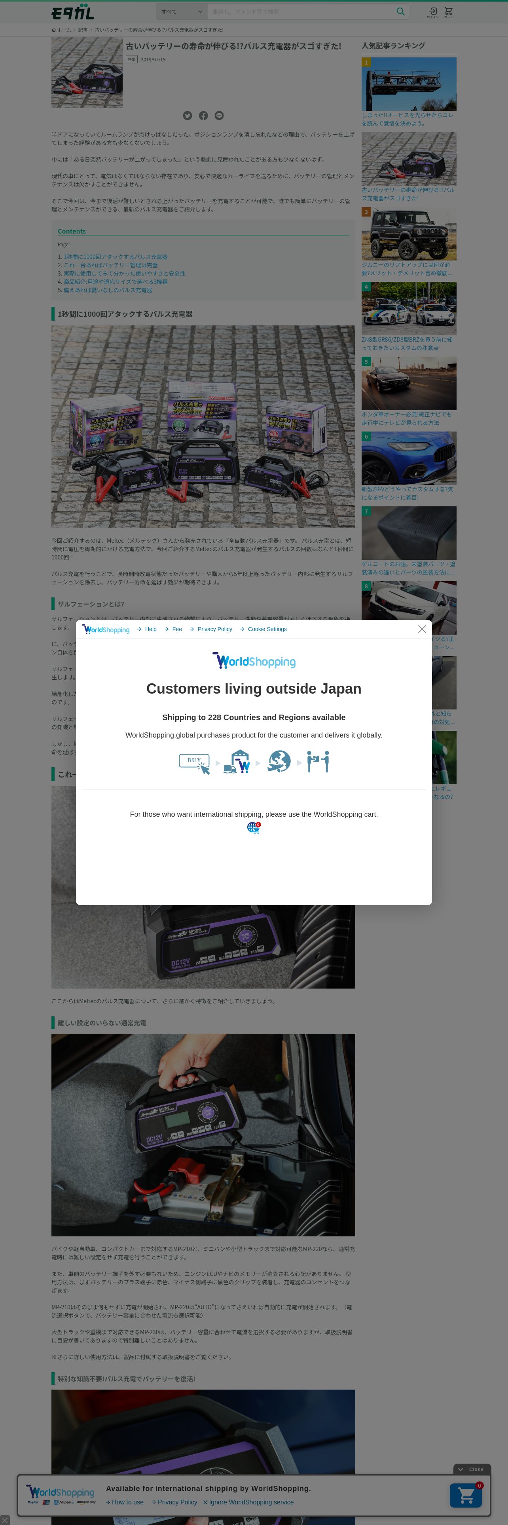
Task: Share article via Twitter icon
Action: click(188, 116)
